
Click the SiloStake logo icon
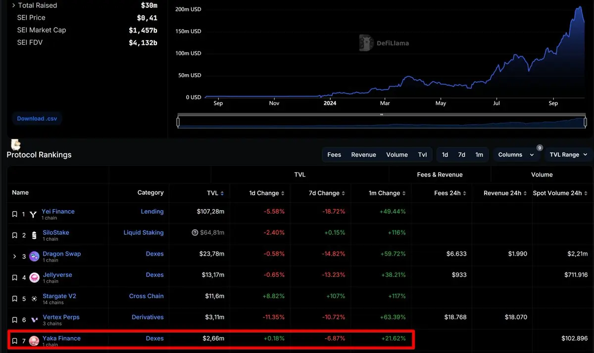tap(34, 235)
